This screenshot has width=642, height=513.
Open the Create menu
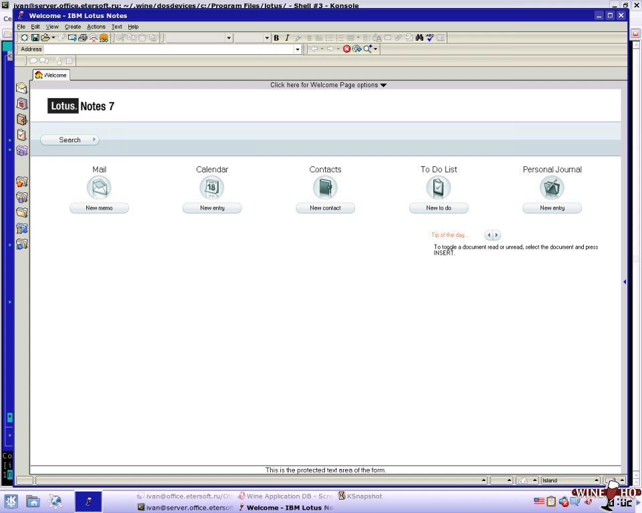(72, 27)
